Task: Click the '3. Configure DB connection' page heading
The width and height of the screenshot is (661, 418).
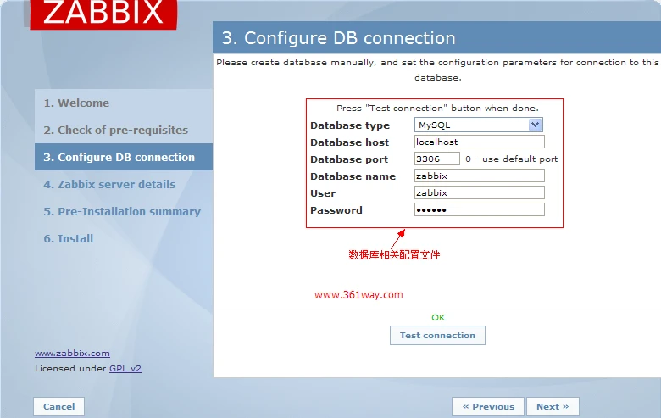Action: click(x=338, y=38)
